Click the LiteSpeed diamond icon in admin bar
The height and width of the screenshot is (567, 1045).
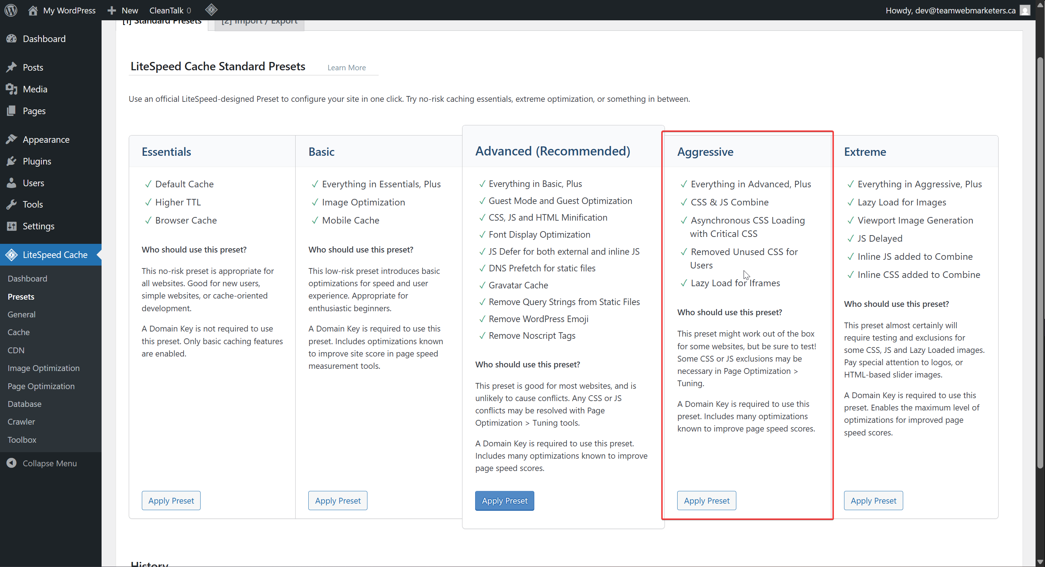pyautogui.click(x=211, y=10)
